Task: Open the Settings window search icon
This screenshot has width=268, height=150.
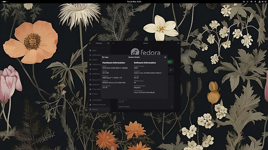Action: [90, 43]
